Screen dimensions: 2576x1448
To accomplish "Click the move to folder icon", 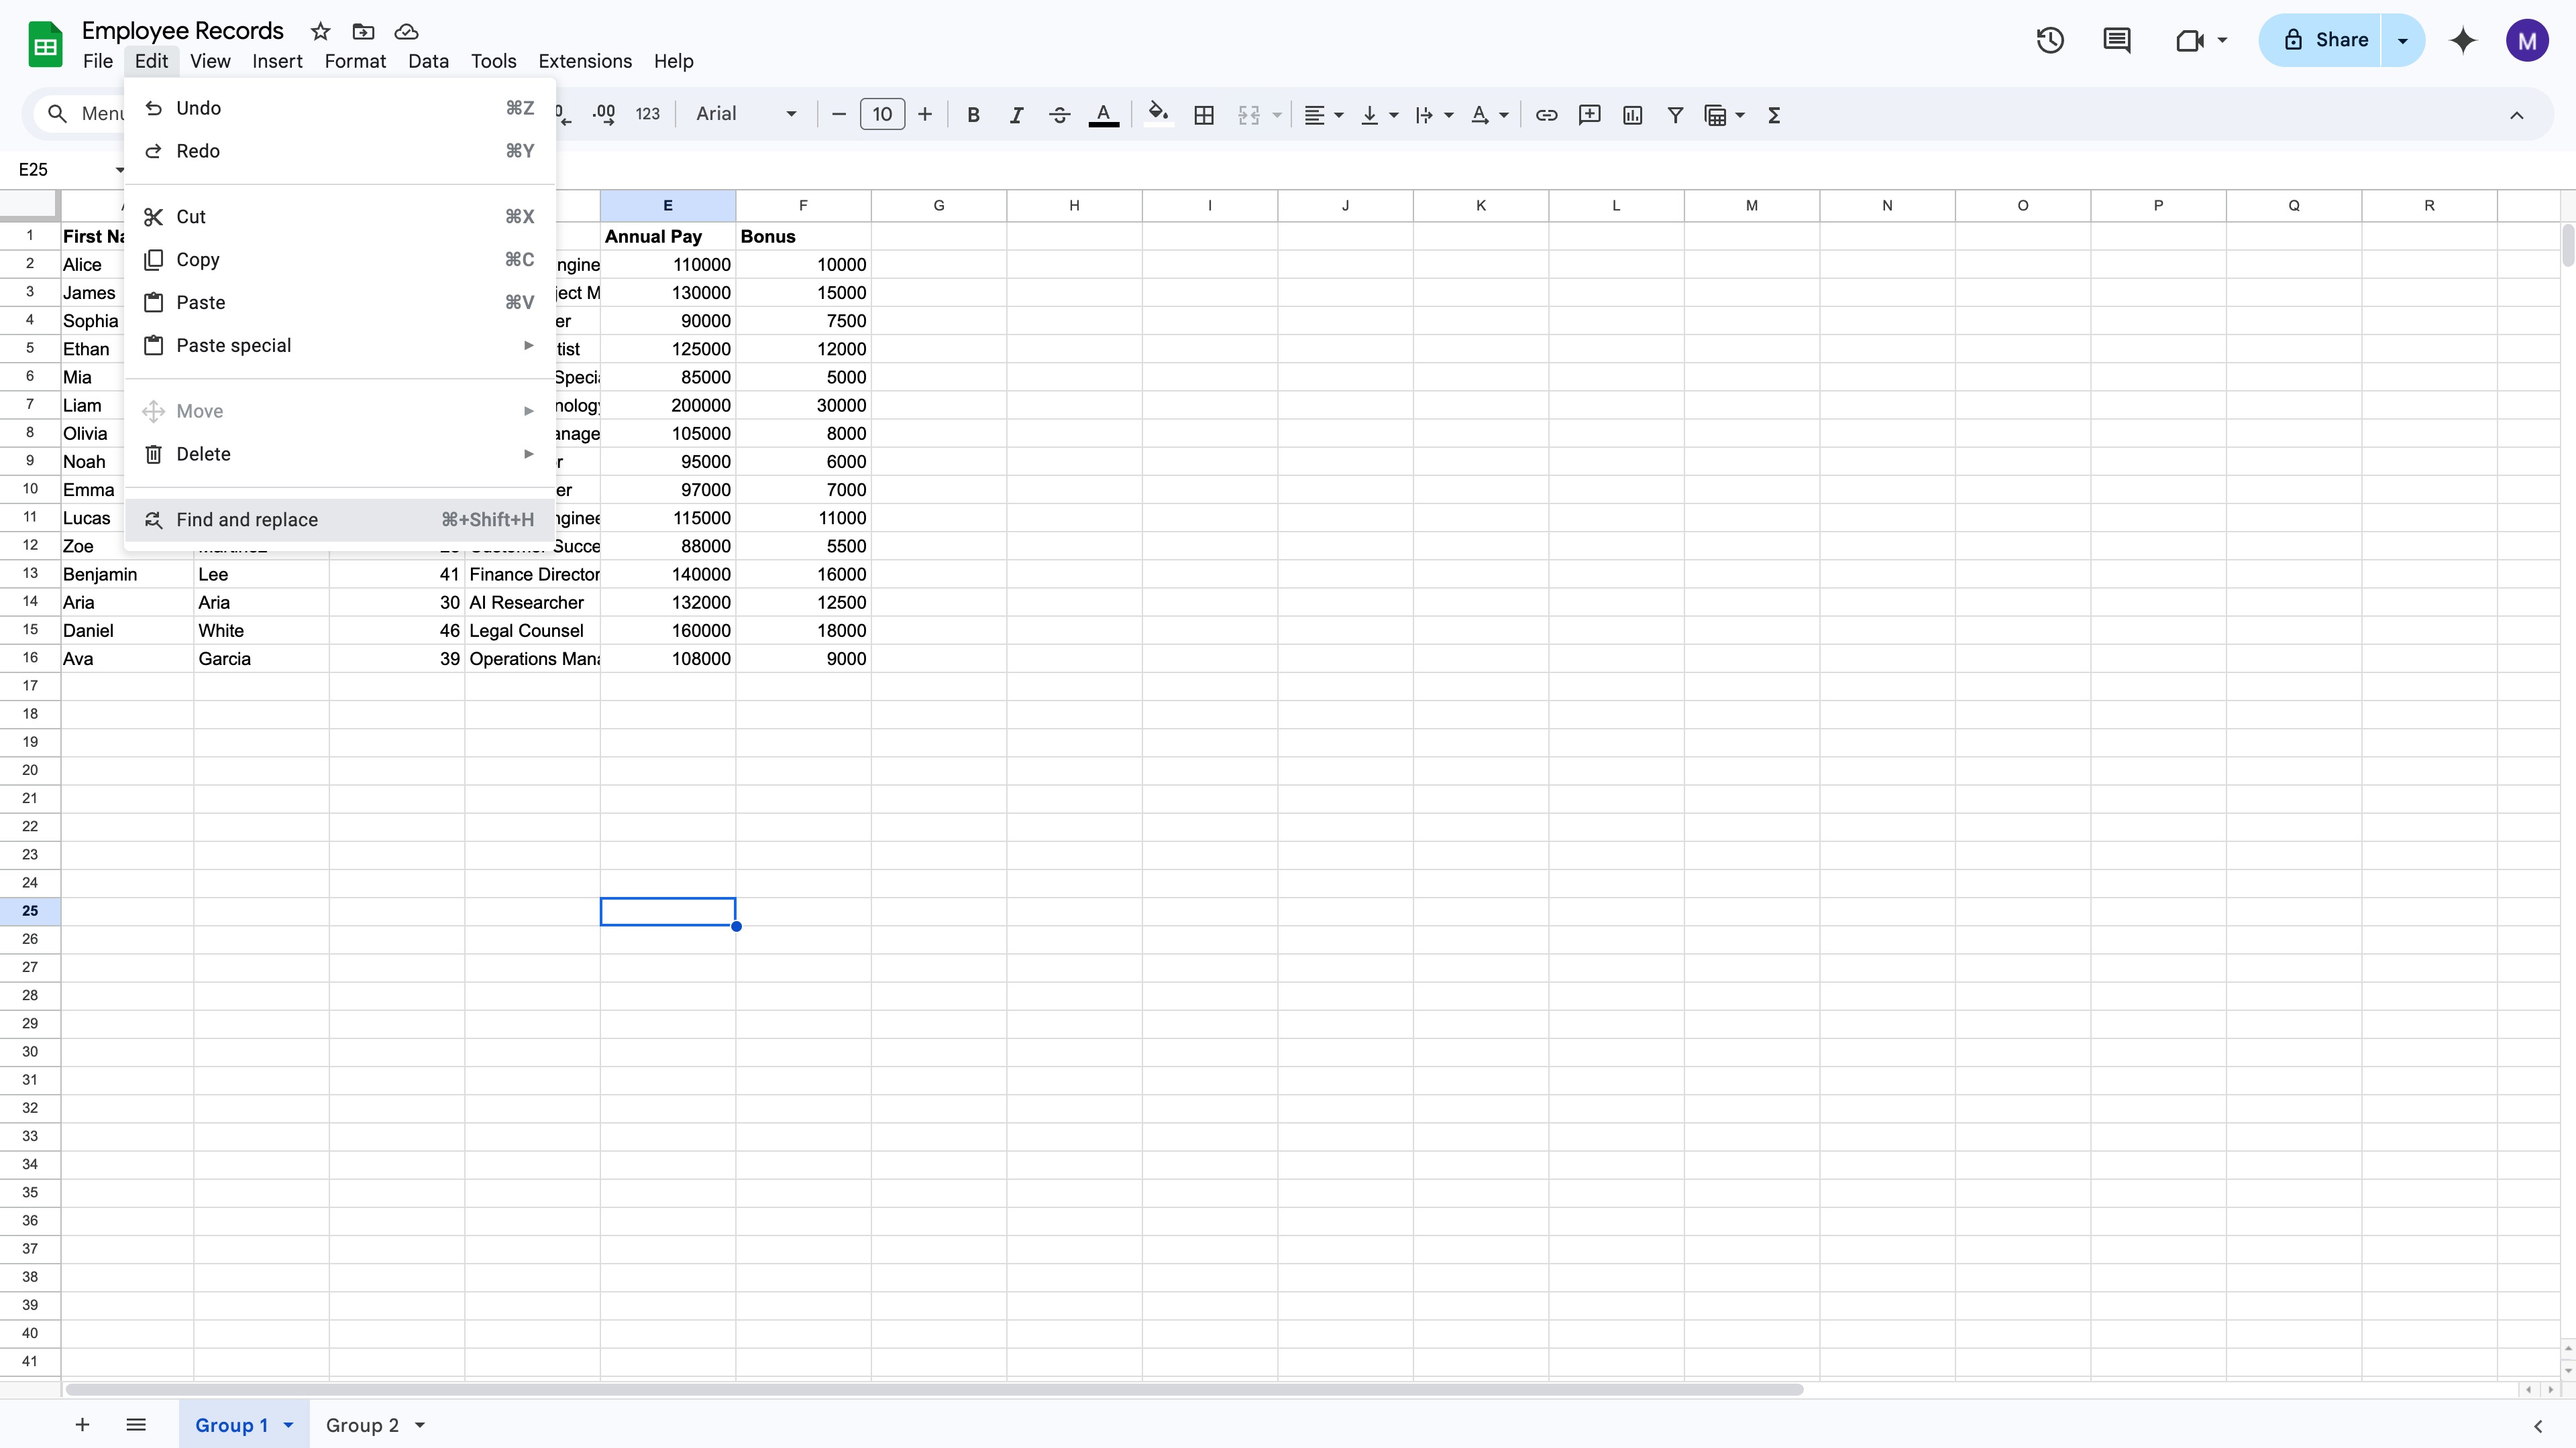I will pos(363,31).
